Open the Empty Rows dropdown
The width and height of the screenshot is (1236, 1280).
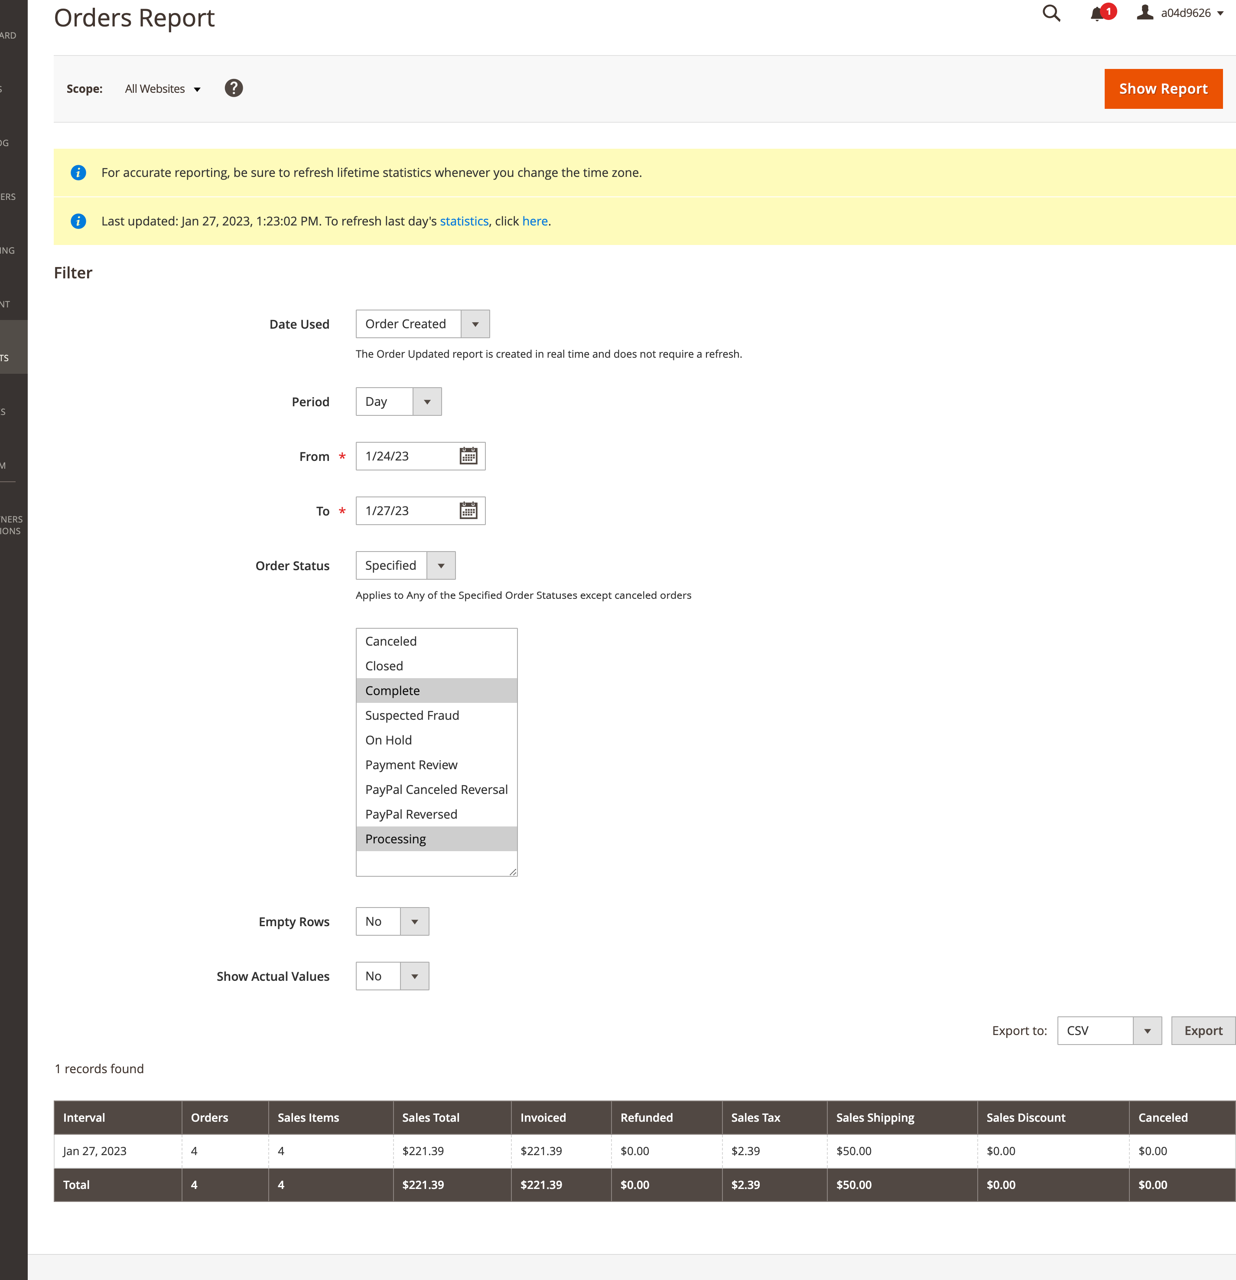pos(416,921)
